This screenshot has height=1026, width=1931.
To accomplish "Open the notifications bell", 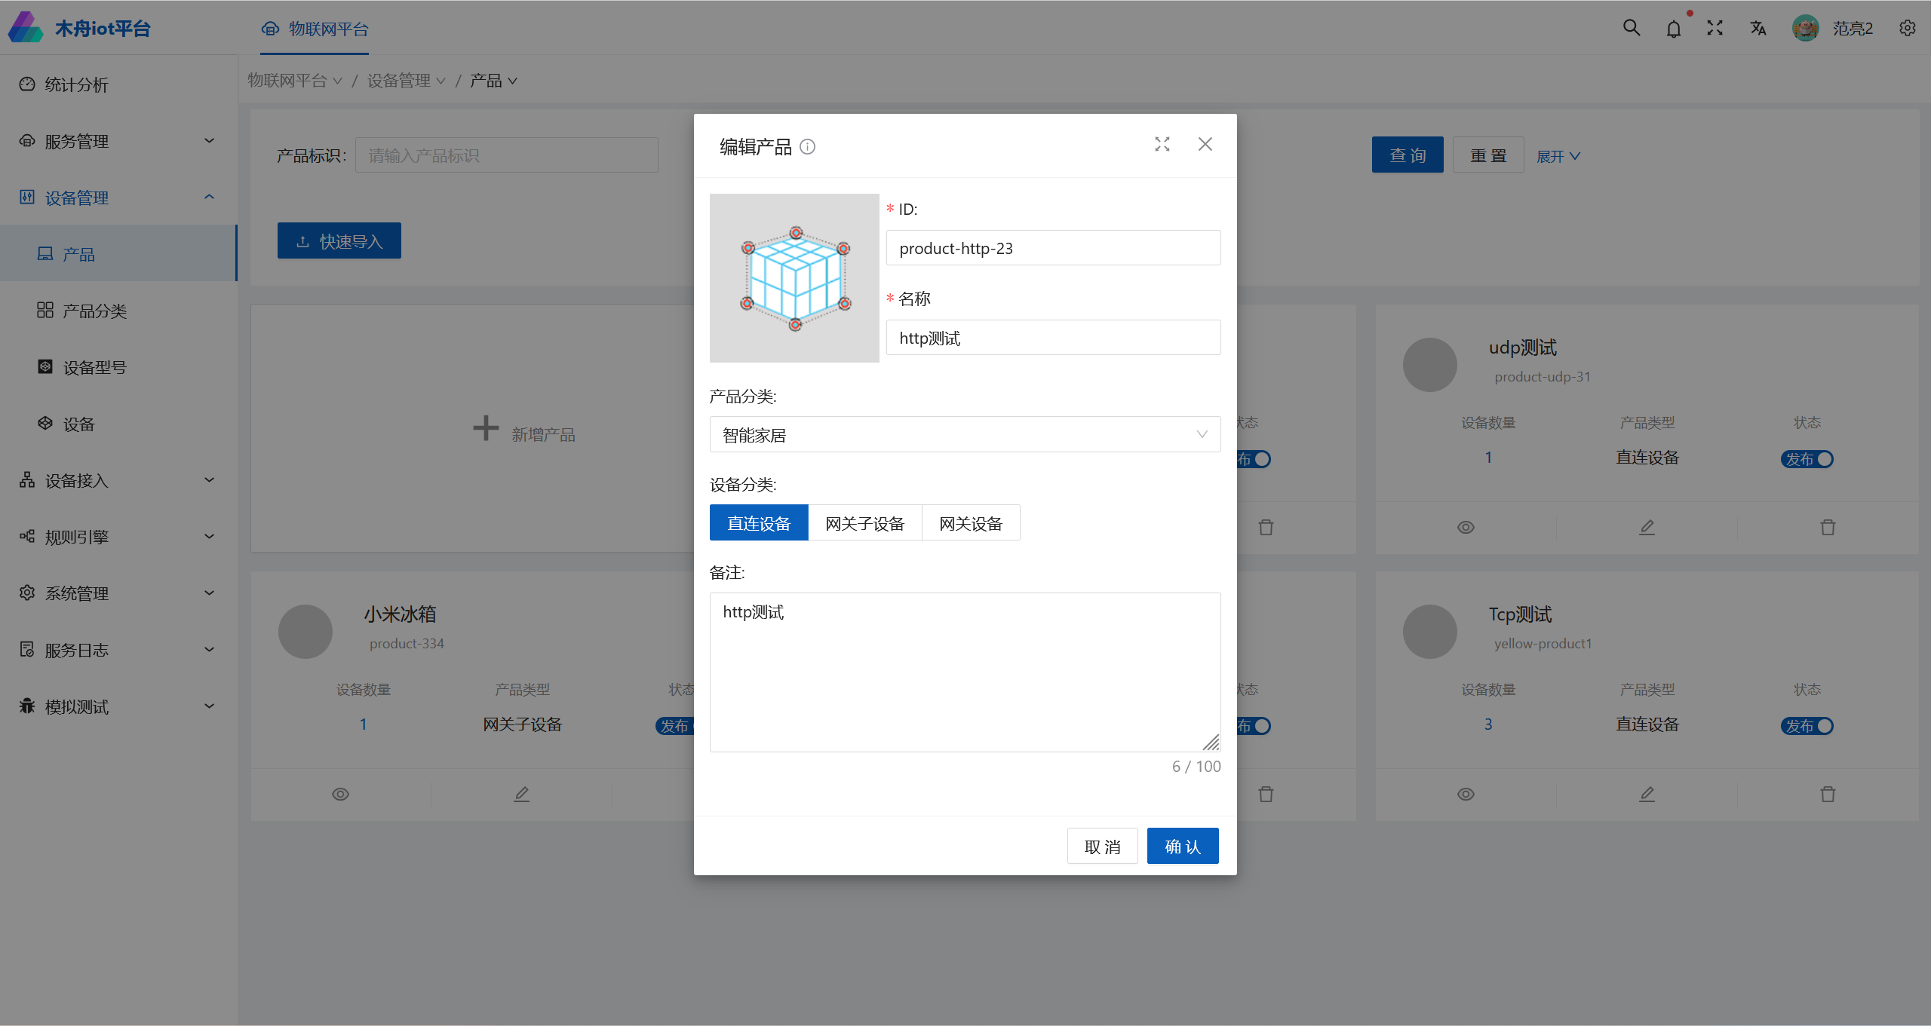I will (x=1674, y=29).
